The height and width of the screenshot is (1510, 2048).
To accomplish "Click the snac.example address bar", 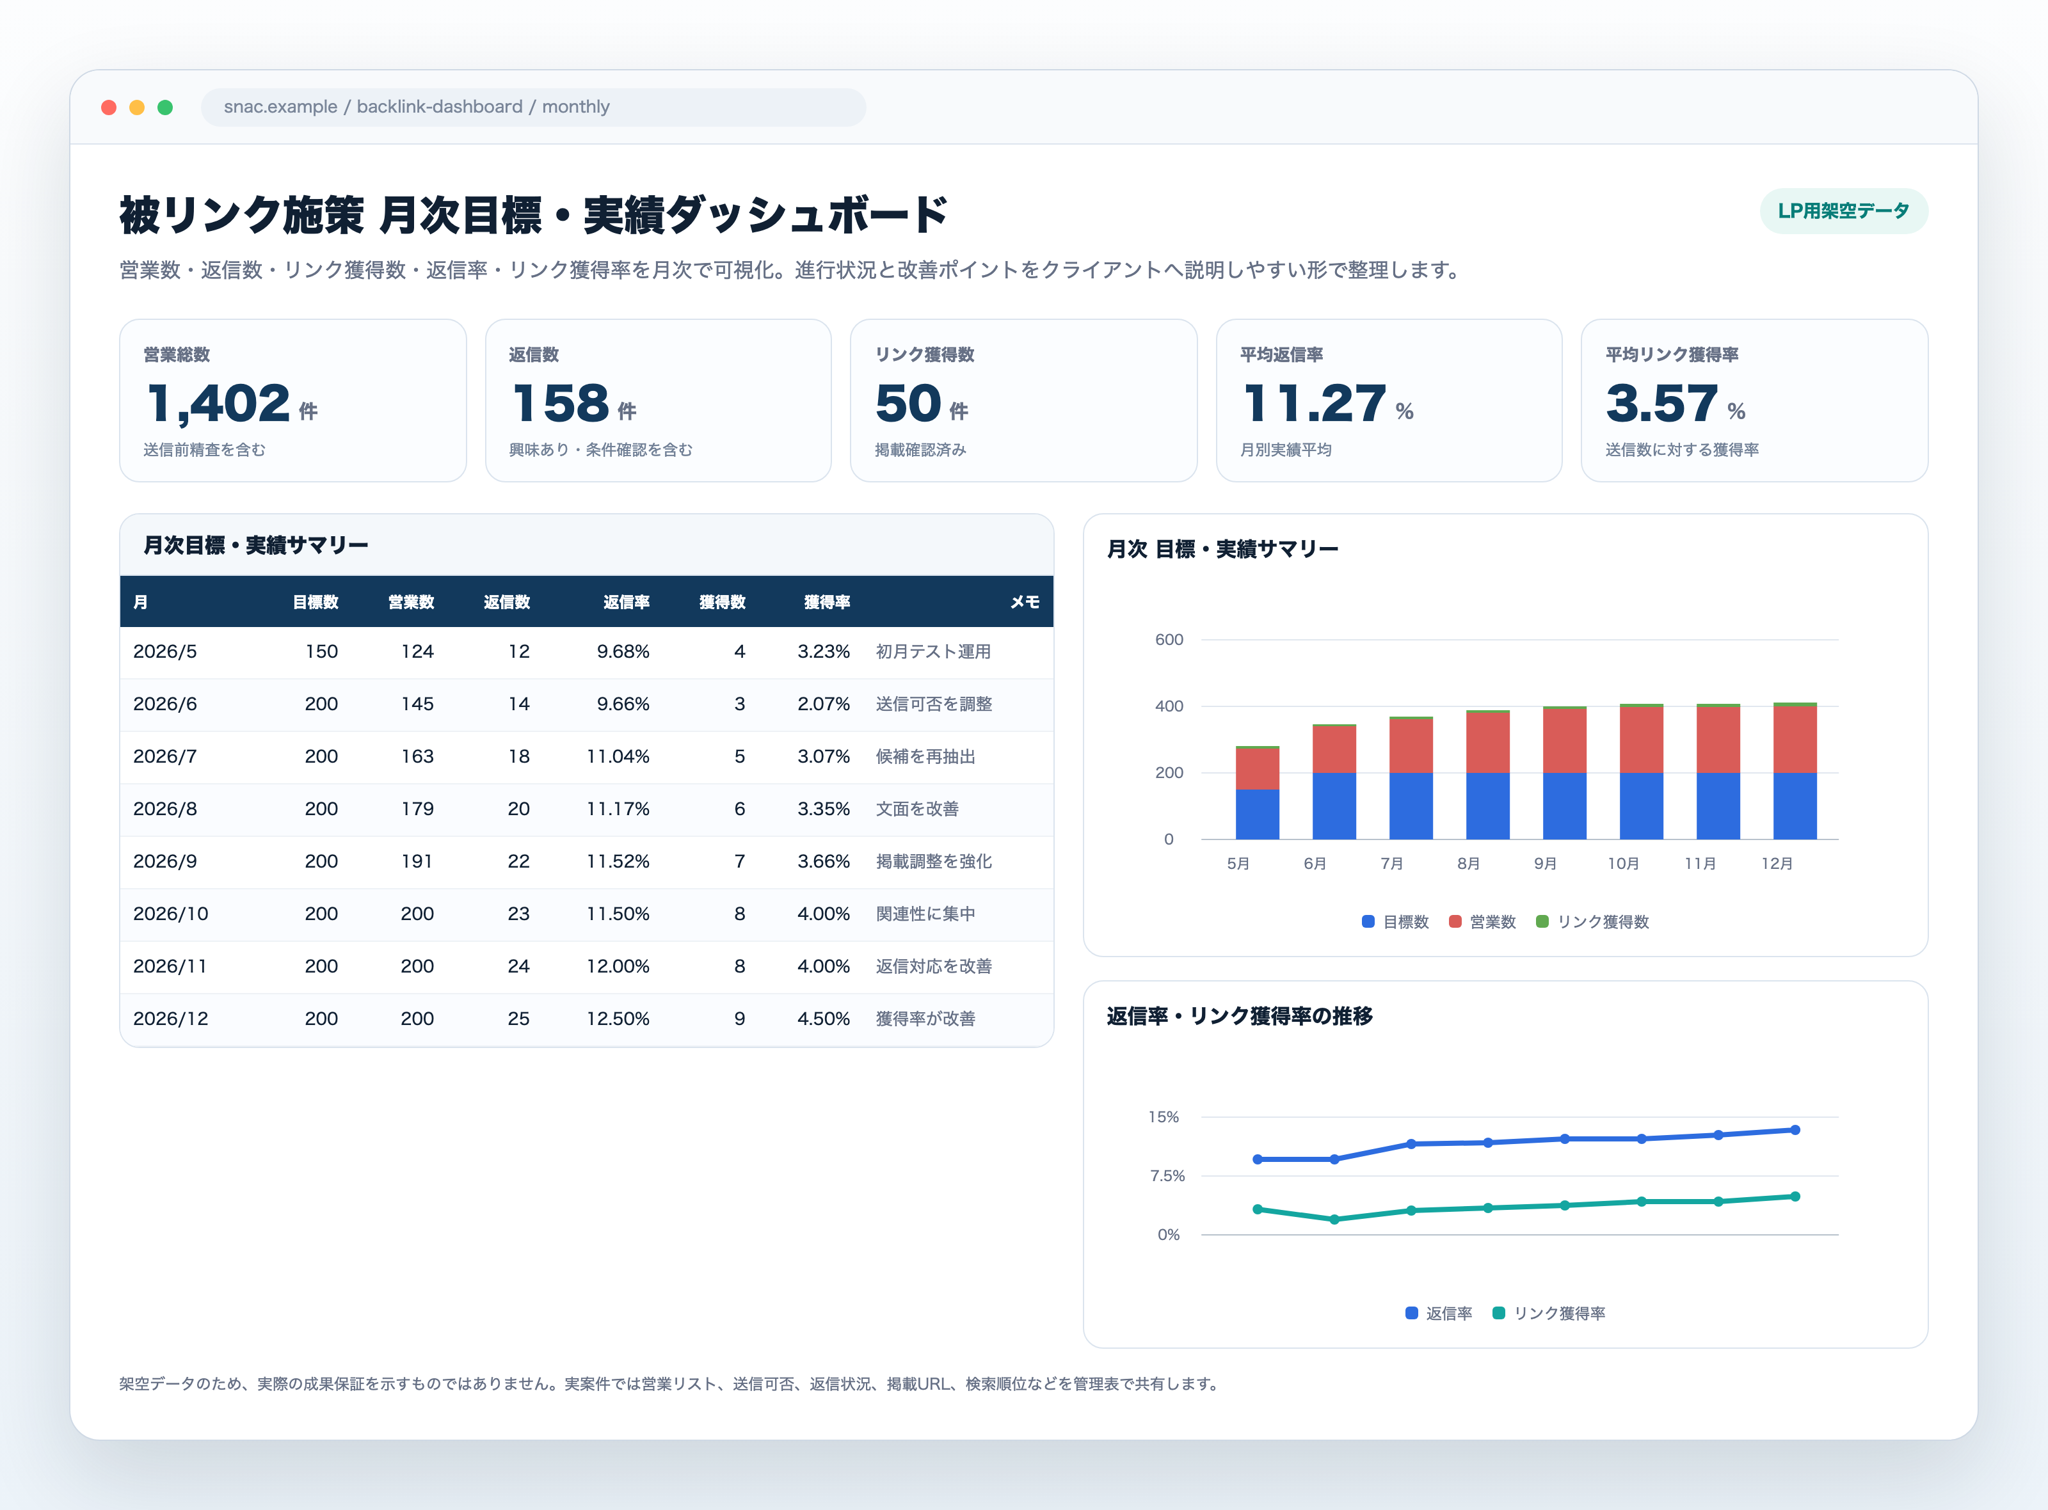I will tap(533, 107).
